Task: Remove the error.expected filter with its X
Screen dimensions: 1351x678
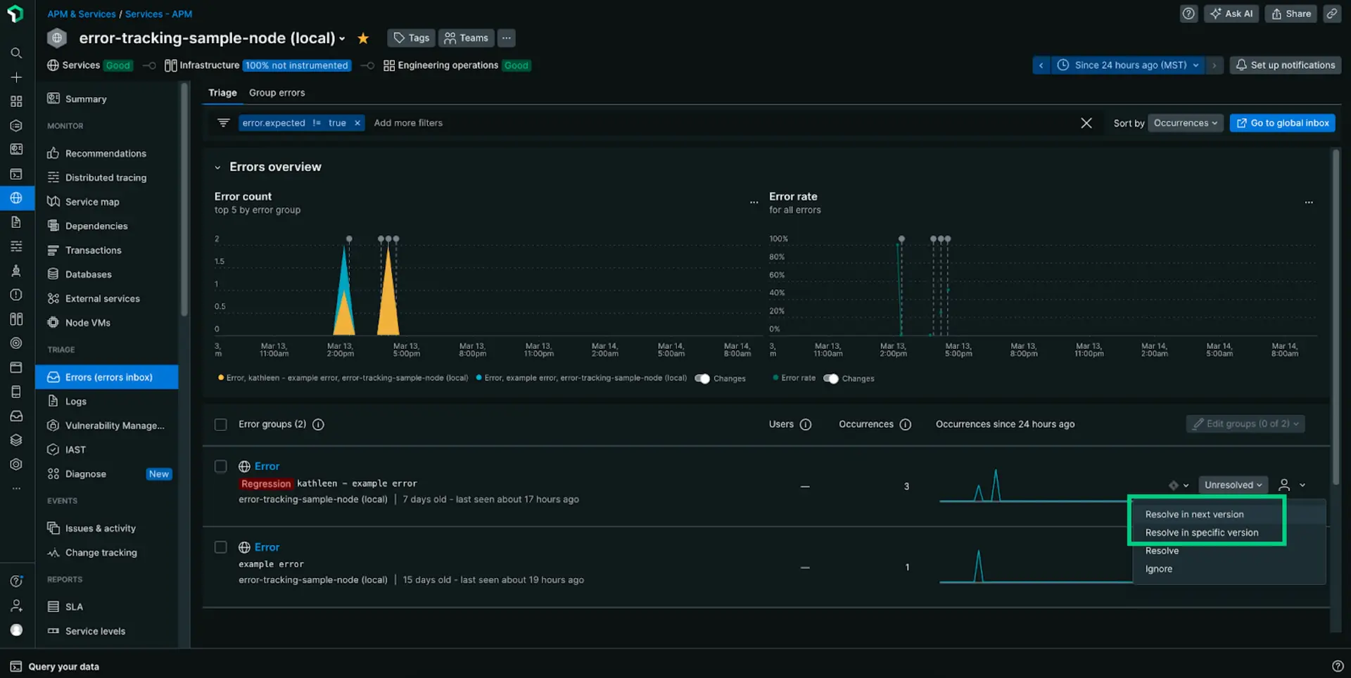Action: [357, 122]
